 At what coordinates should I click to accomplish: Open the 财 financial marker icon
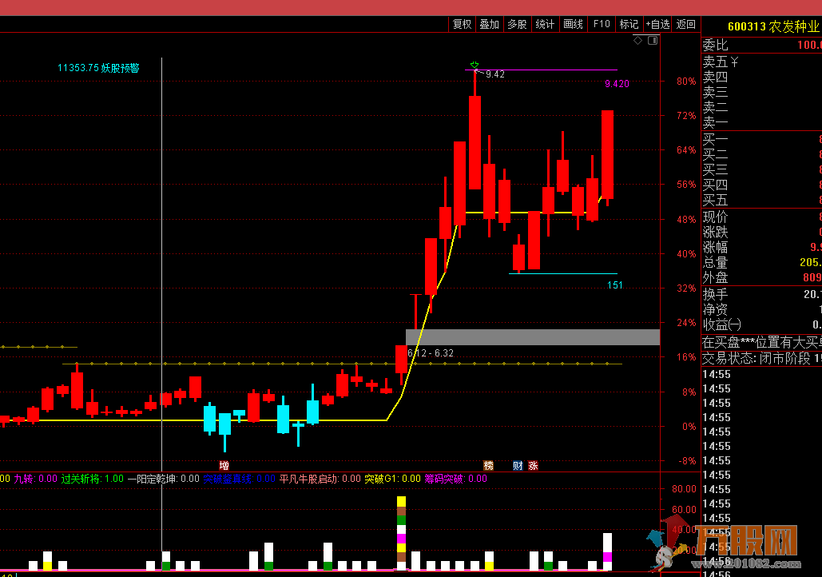pos(518,465)
